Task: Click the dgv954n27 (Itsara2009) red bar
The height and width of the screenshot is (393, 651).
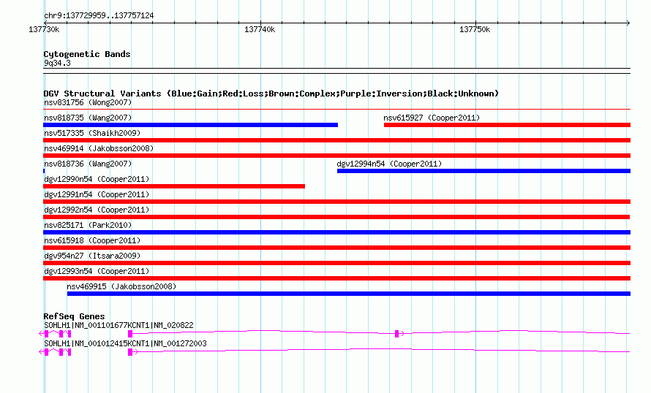Action: (336, 263)
